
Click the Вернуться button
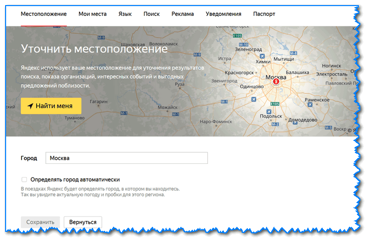click(x=83, y=222)
